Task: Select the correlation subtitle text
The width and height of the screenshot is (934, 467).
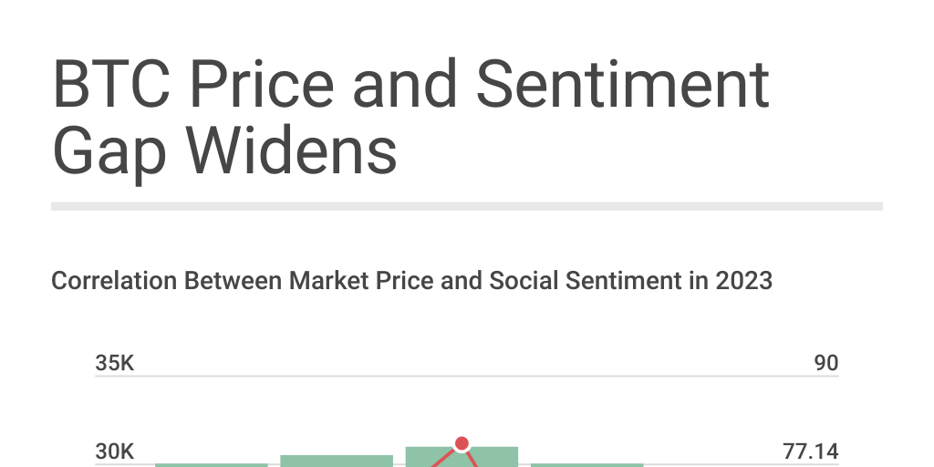Action: pos(411,281)
